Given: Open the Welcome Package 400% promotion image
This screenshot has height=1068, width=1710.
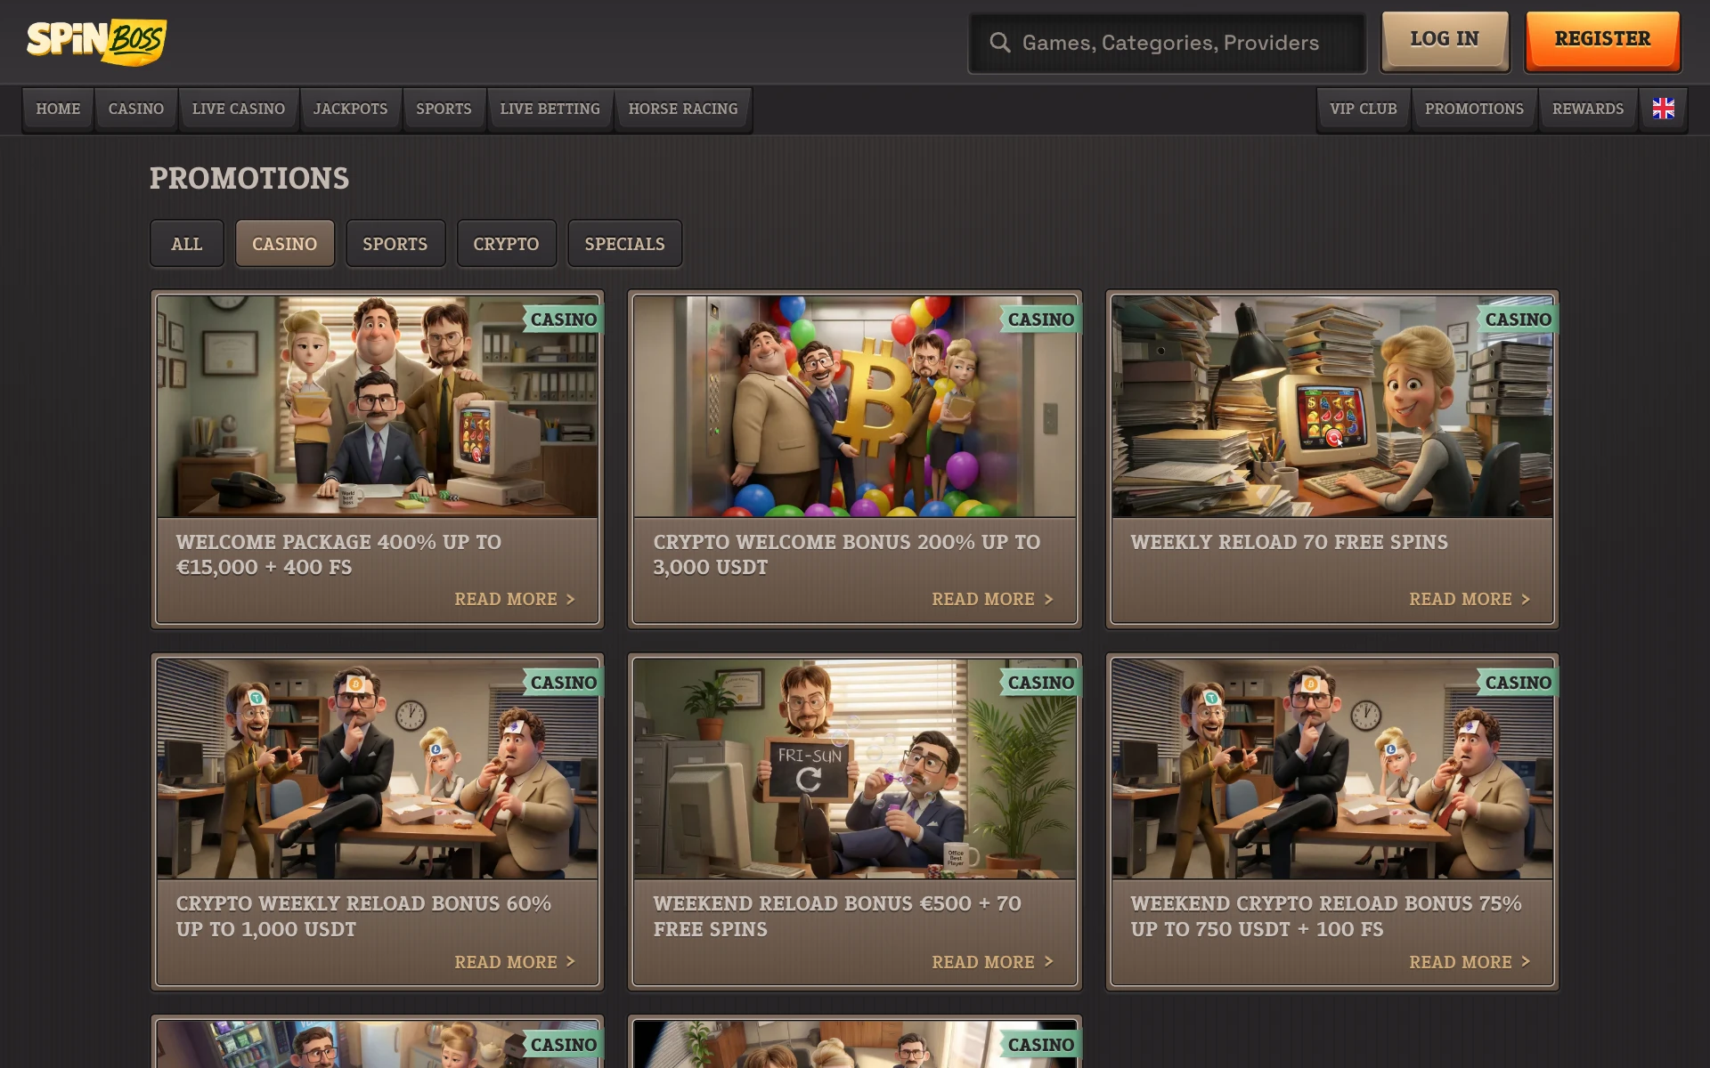Looking at the screenshot, I should pyautogui.click(x=378, y=407).
